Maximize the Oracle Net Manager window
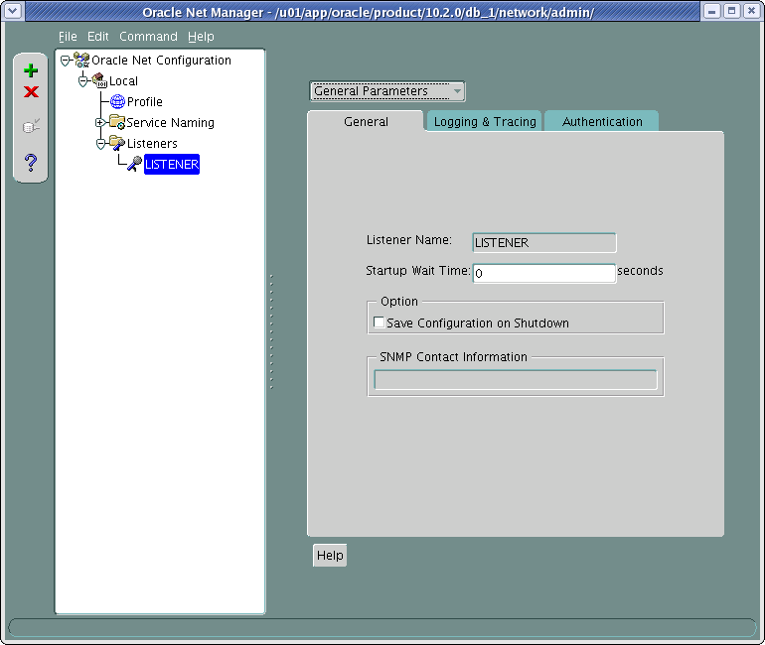 (x=732, y=11)
